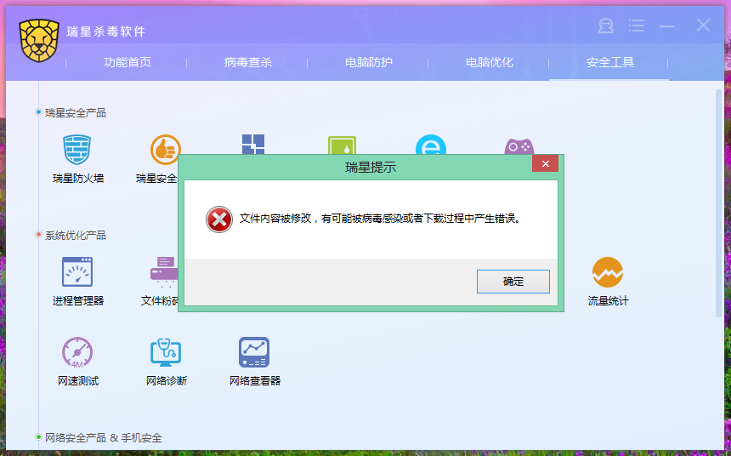
Task: Close the 瑞星杀毒软件 main window
Action: pyautogui.click(x=703, y=26)
